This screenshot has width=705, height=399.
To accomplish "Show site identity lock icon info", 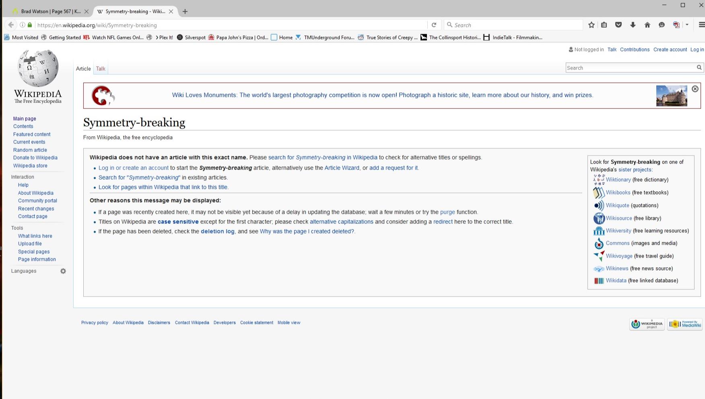I will [30, 25].
